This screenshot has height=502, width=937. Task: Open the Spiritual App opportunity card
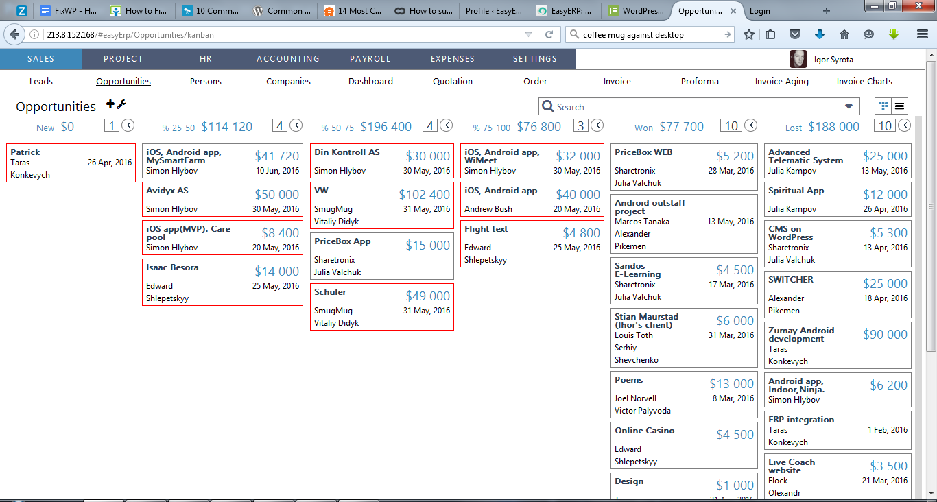click(838, 200)
